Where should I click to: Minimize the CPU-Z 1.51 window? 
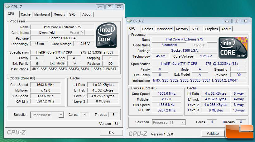100,7
